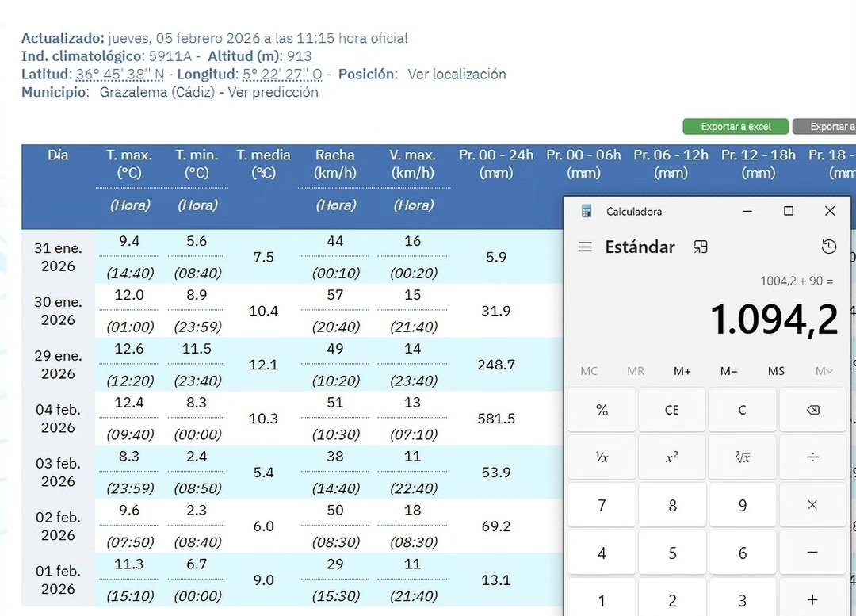This screenshot has height=616, width=856.
Task: Click the M- memory subtract button
Action: tap(729, 371)
